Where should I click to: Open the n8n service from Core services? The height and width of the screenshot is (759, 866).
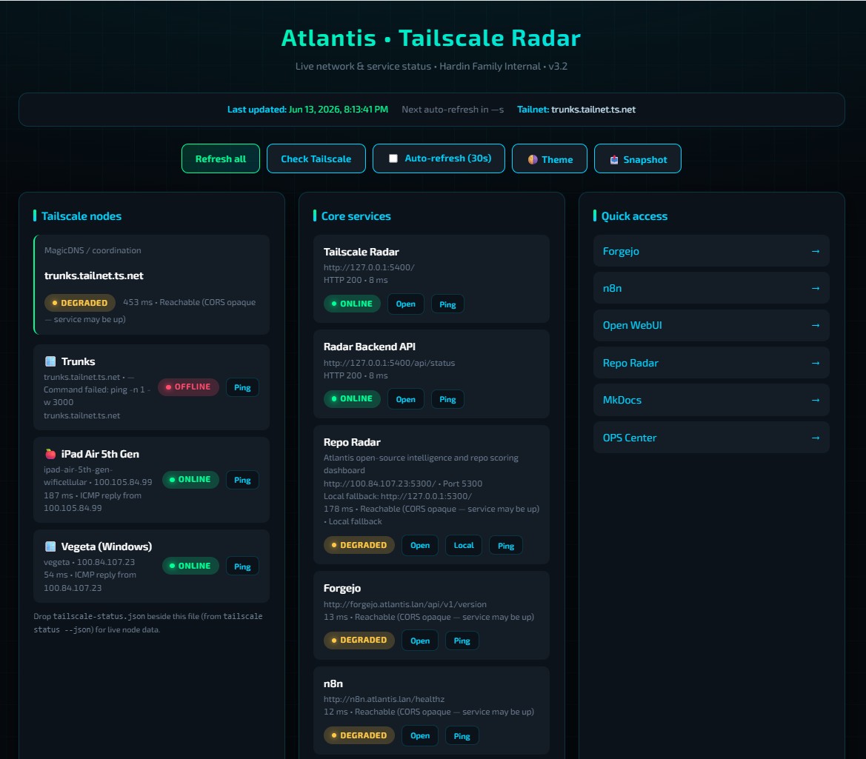pos(420,735)
